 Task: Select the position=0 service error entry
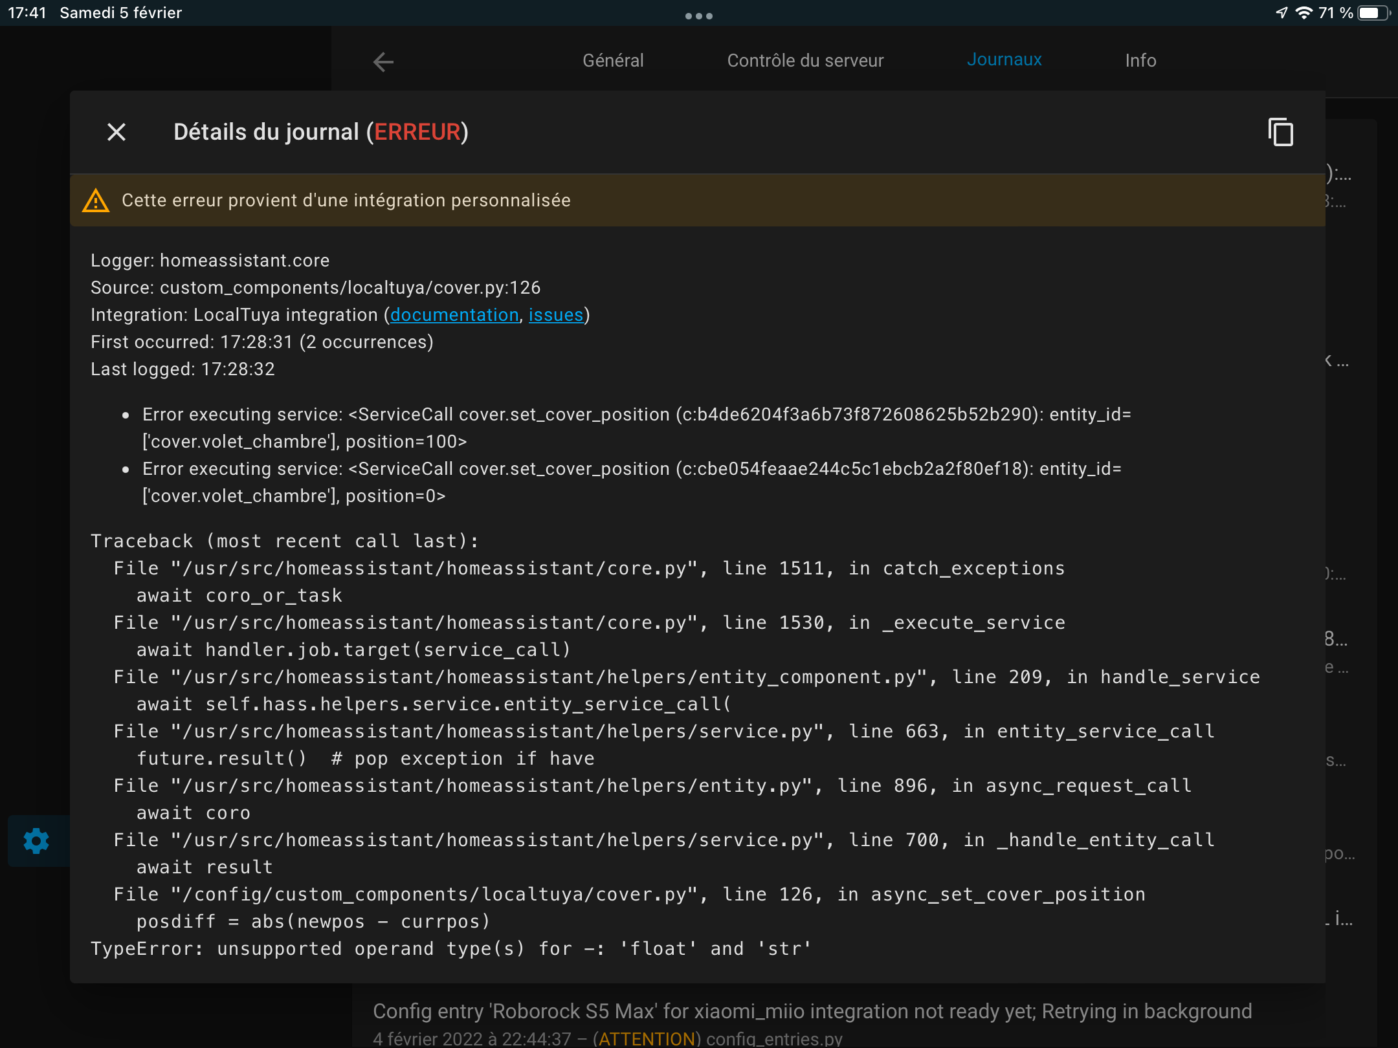(x=632, y=482)
